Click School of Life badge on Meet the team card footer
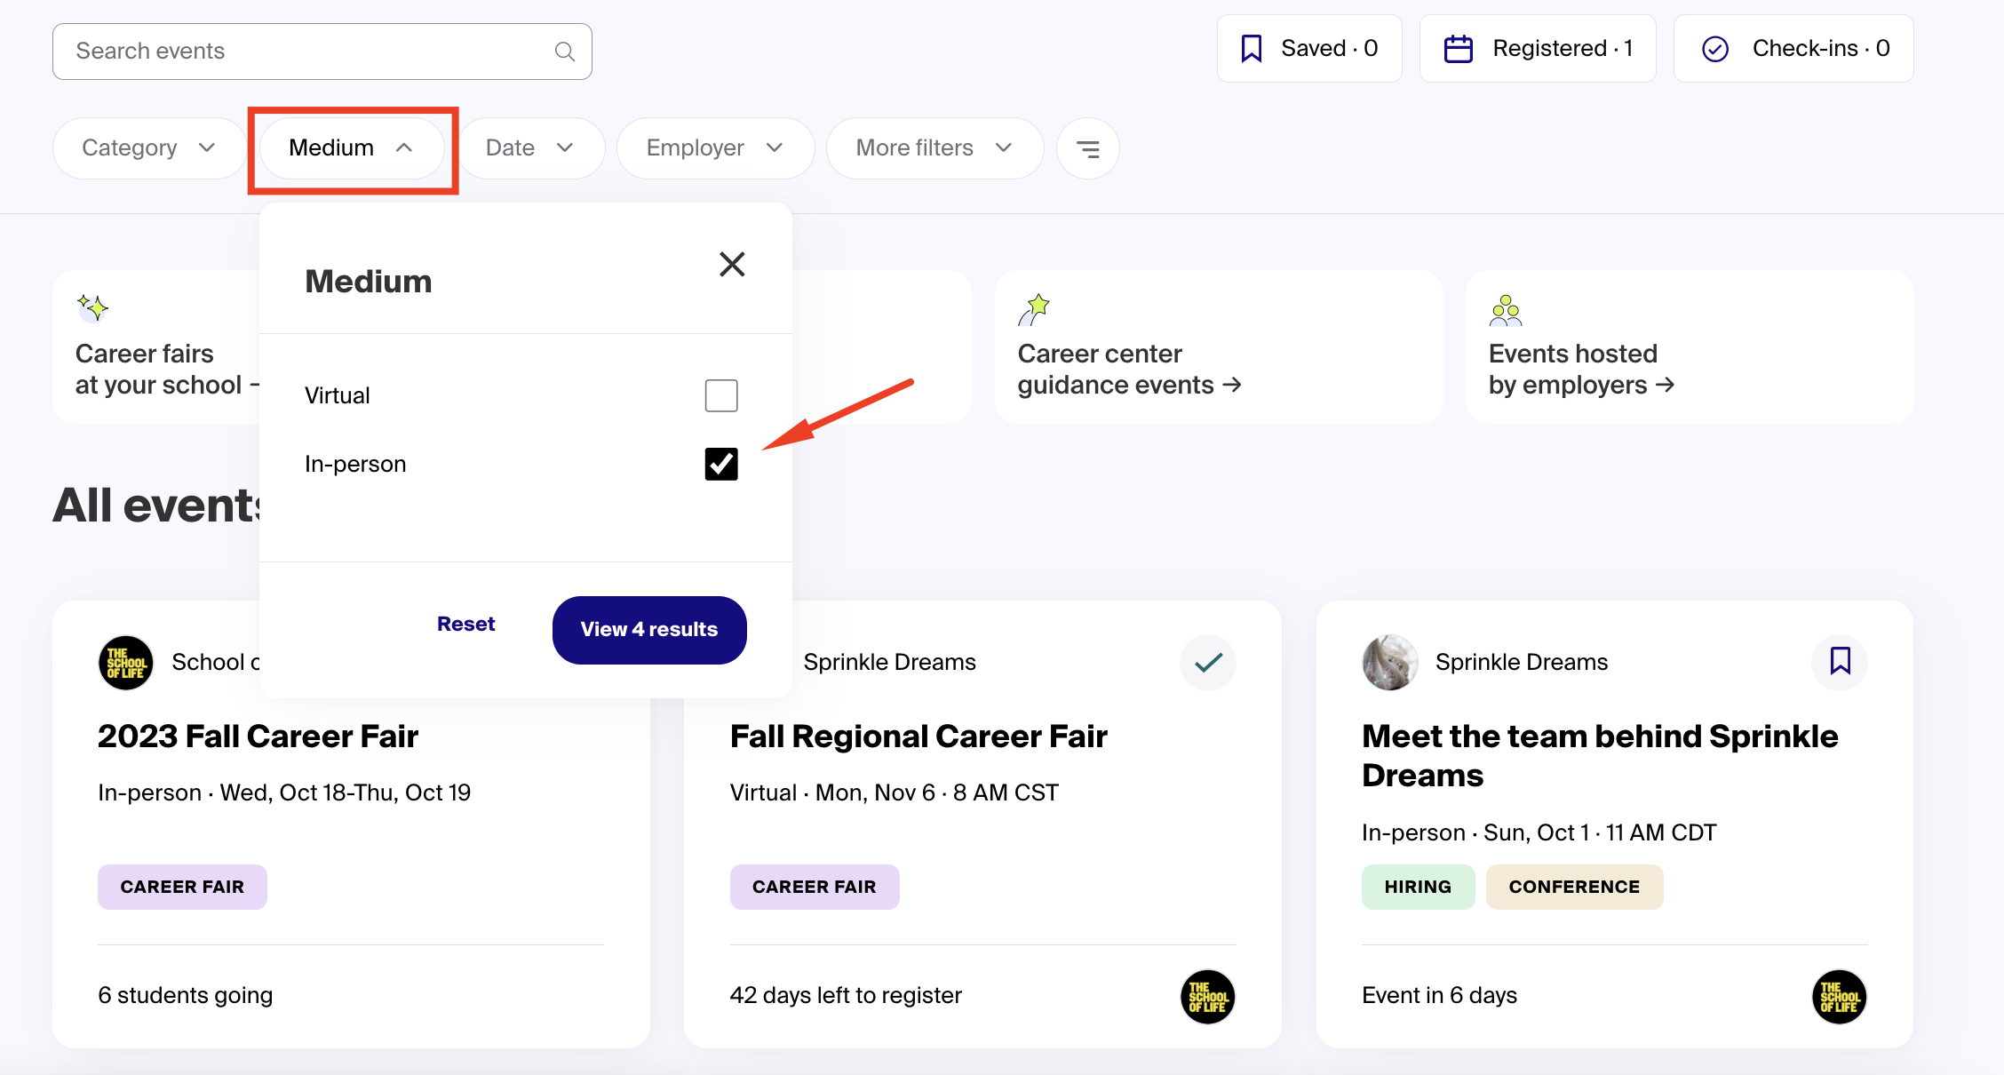Viewport: 2004px width, 1075px height. [x=1840, y=997]
